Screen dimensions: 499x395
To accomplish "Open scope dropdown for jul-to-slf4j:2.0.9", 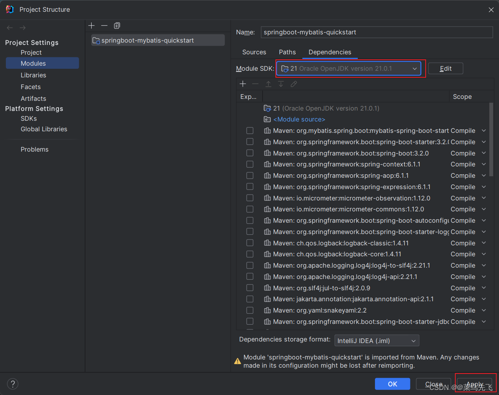I will click(x=484, y=288).
